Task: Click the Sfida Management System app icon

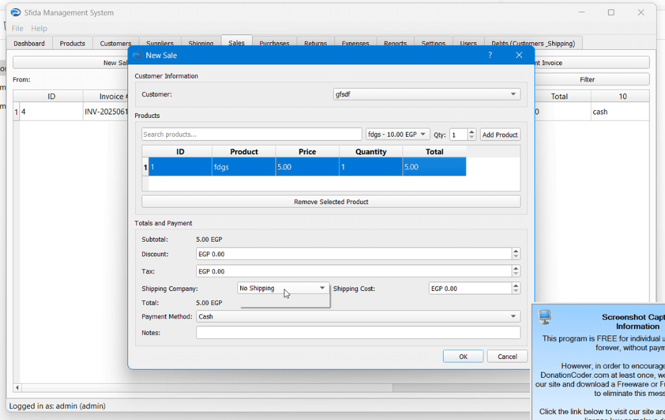Action: coord(16,12)
